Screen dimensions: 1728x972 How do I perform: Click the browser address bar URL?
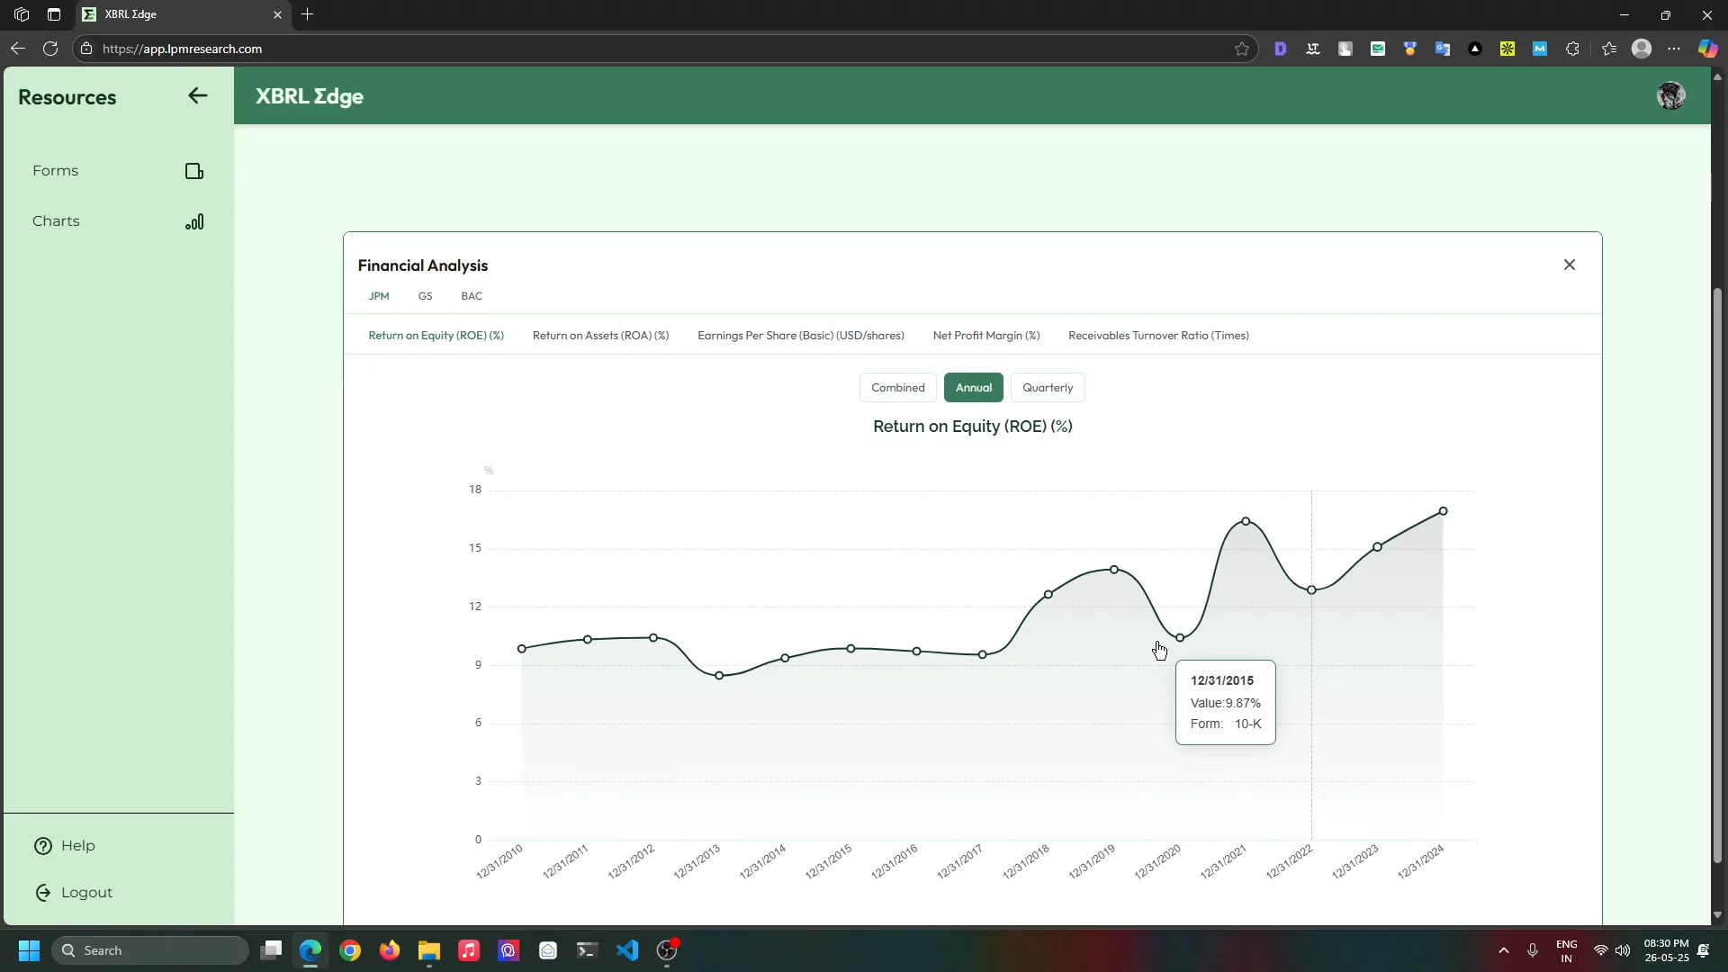[182, 49]
